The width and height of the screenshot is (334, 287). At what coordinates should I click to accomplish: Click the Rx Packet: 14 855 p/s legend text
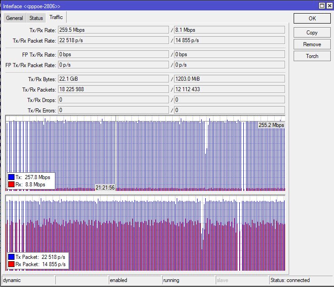(40, 264)
